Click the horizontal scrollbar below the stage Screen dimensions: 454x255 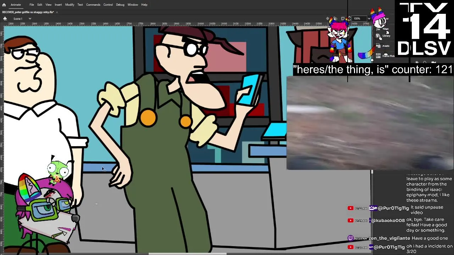(x=187, y=253)
